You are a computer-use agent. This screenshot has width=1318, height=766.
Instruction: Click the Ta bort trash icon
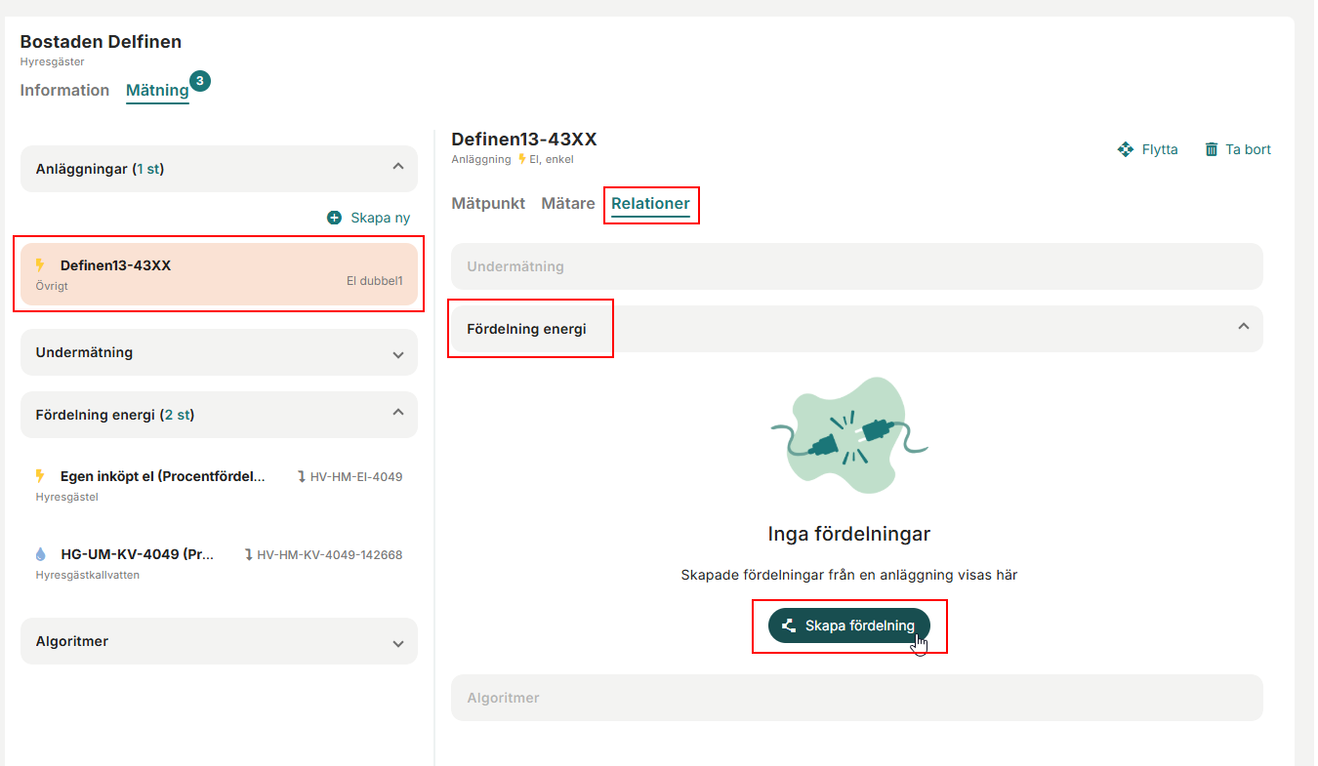point(1212,149)
